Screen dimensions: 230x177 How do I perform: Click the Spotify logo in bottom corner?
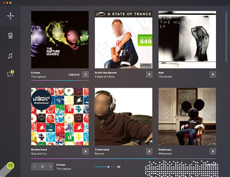[10, 166]
